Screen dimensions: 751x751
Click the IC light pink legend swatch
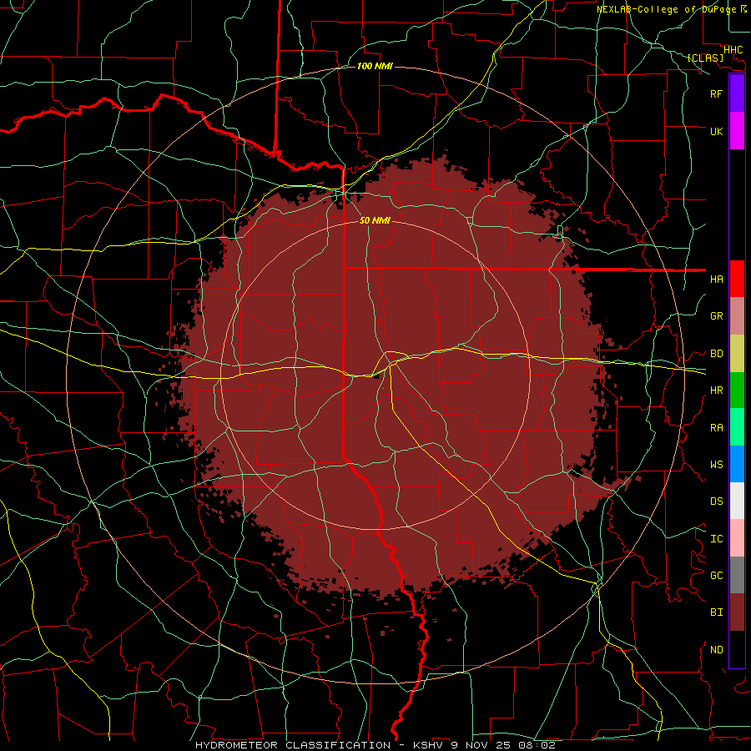pyautogui.click(x=737, y=538)
